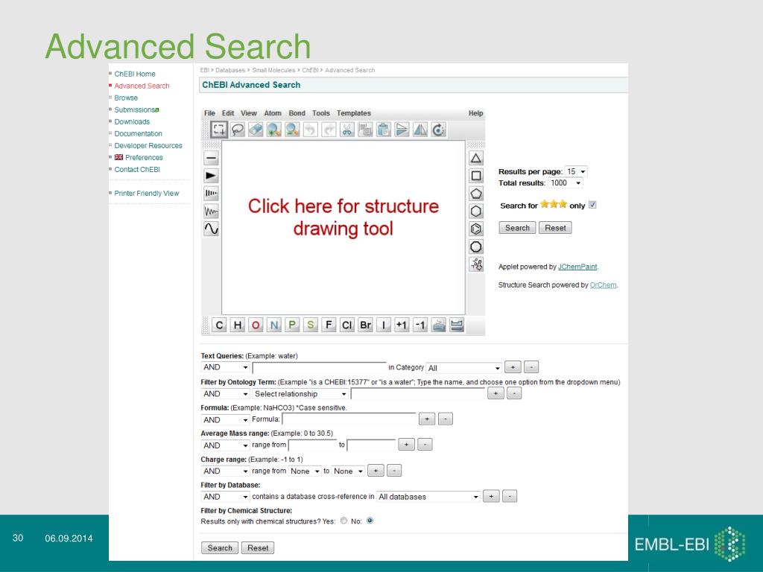Open the 'All databases' dropdown
The height and width of the screenshot is (572, 763).
[x=428, y=497]
